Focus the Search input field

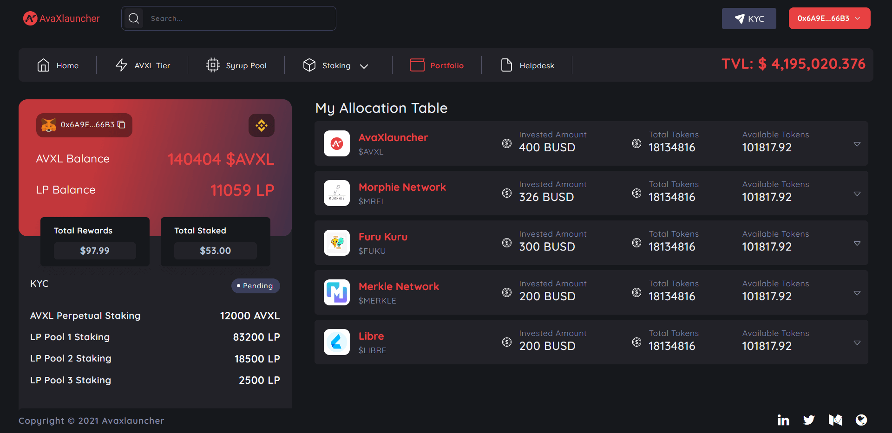tap(239, 19)
